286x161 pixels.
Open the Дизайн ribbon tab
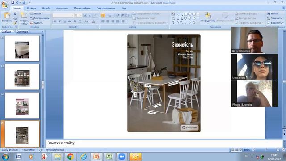pyautogui.click(x=46, y=8)
